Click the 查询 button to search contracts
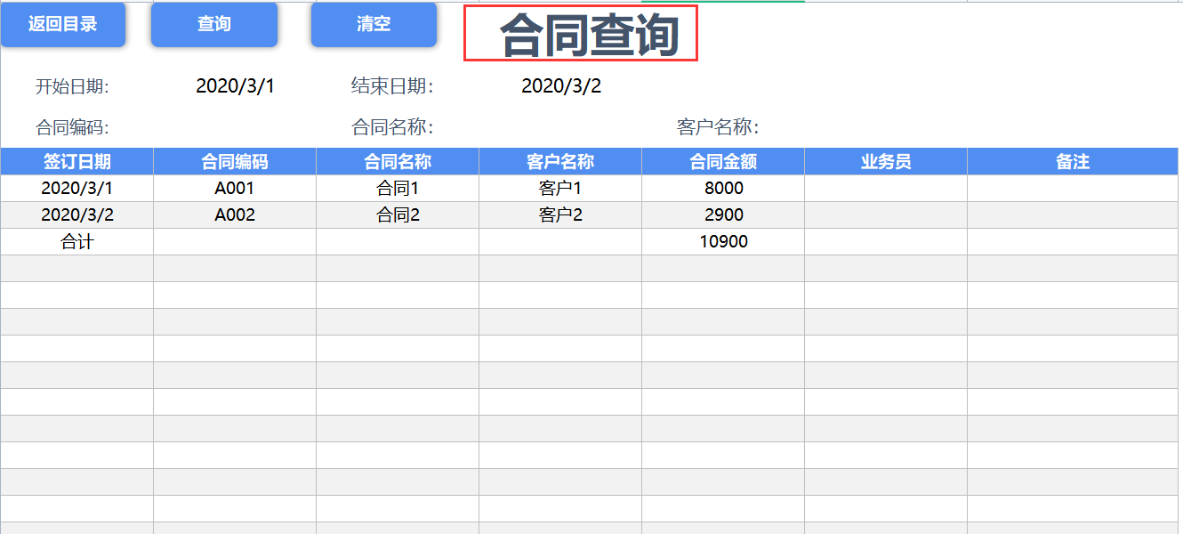This screenshot has height=534, width=1183. tap(214, 25)
